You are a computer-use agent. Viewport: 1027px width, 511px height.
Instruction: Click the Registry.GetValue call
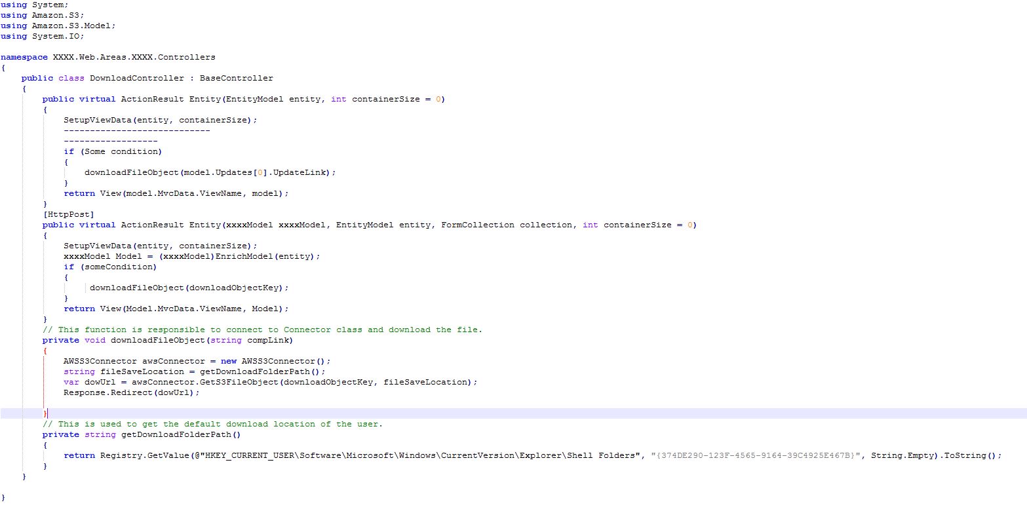(x=136, y=455)
